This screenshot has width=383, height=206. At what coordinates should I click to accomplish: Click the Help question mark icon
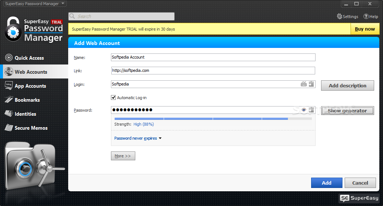366,16
